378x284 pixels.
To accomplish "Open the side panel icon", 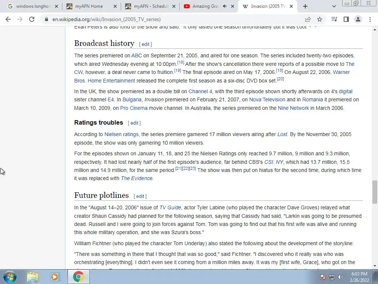I will 346,19.
